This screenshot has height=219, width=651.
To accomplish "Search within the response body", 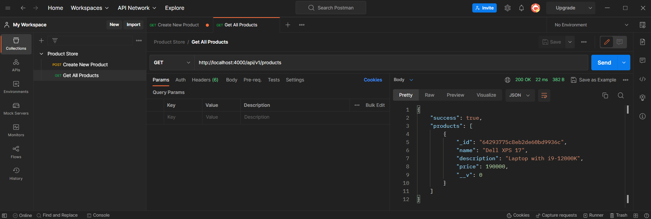I will [x=620, y=95].
